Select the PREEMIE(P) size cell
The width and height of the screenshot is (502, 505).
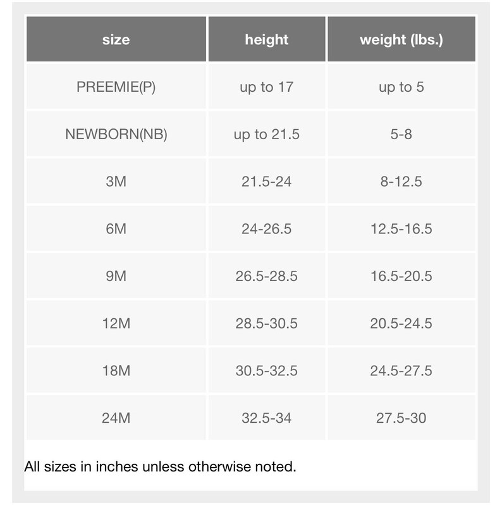(116, 87)
